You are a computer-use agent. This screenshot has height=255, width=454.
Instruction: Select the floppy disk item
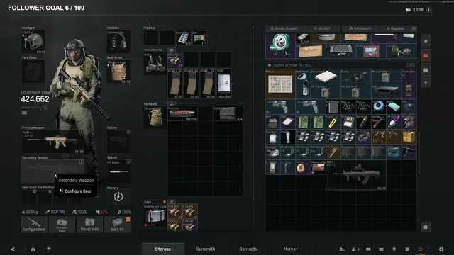348,122
